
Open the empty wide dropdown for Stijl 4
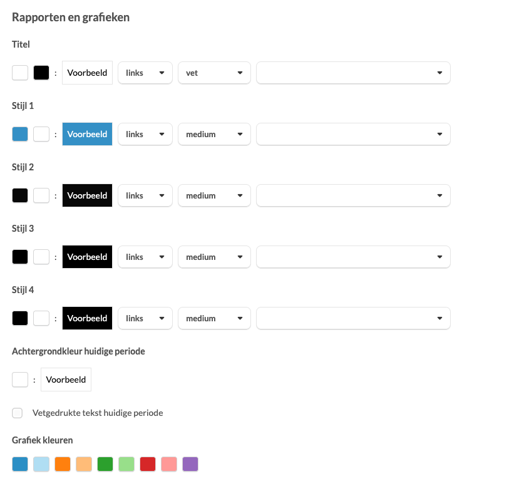coord(353,318)
